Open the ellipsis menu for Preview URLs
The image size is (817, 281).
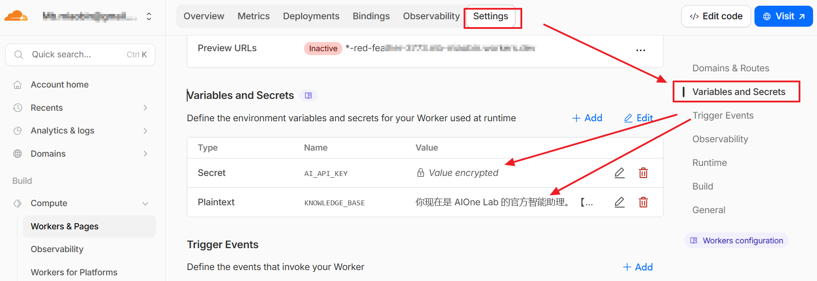pos(640,50)
